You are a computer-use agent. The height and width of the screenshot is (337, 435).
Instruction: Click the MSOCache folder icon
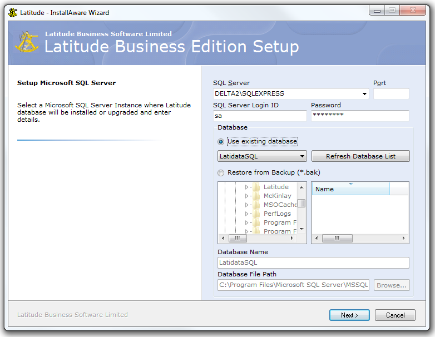click(256, 205)
